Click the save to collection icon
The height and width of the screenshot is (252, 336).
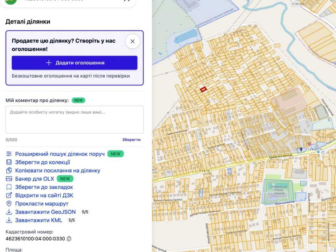click(9, 162)
